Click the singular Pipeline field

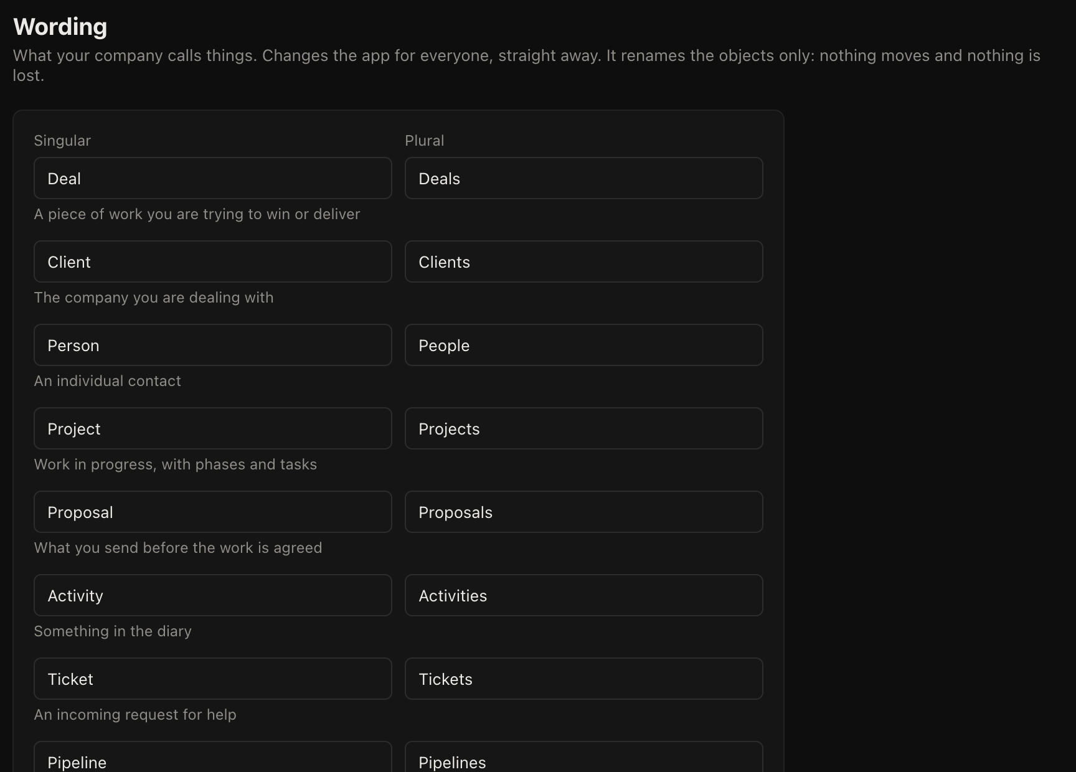point(213,757)
